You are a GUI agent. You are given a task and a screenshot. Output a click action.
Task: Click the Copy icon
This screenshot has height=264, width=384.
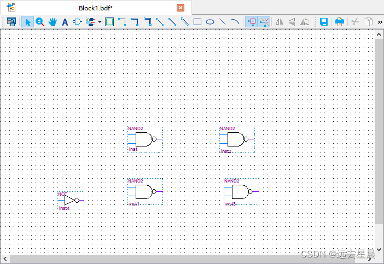tap(368, 22)
